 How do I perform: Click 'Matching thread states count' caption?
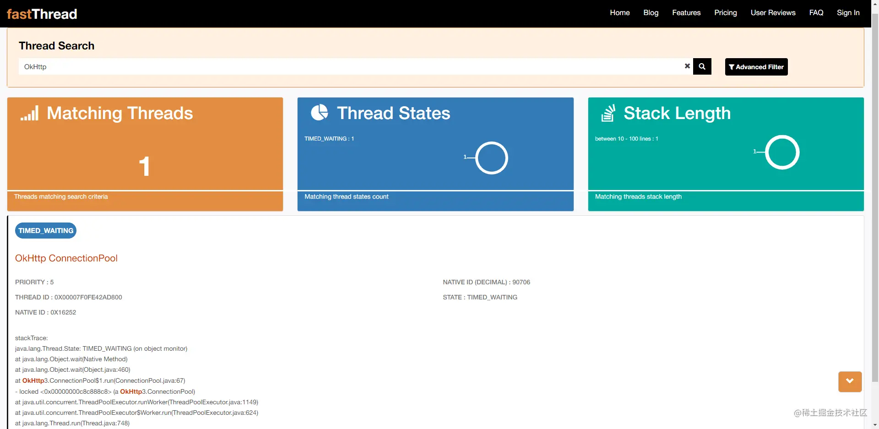[347, 197]
